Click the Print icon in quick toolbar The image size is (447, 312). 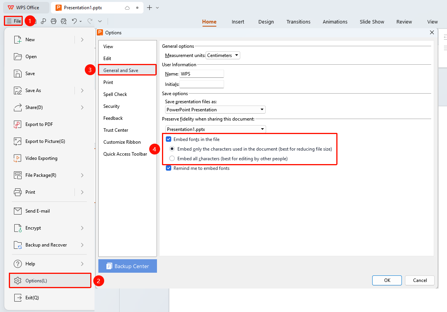(x=54, y=21)
